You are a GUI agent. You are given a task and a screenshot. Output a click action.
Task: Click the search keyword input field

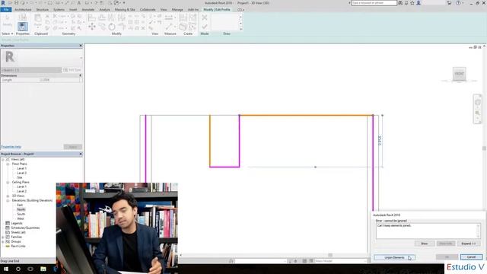point(374,3)
